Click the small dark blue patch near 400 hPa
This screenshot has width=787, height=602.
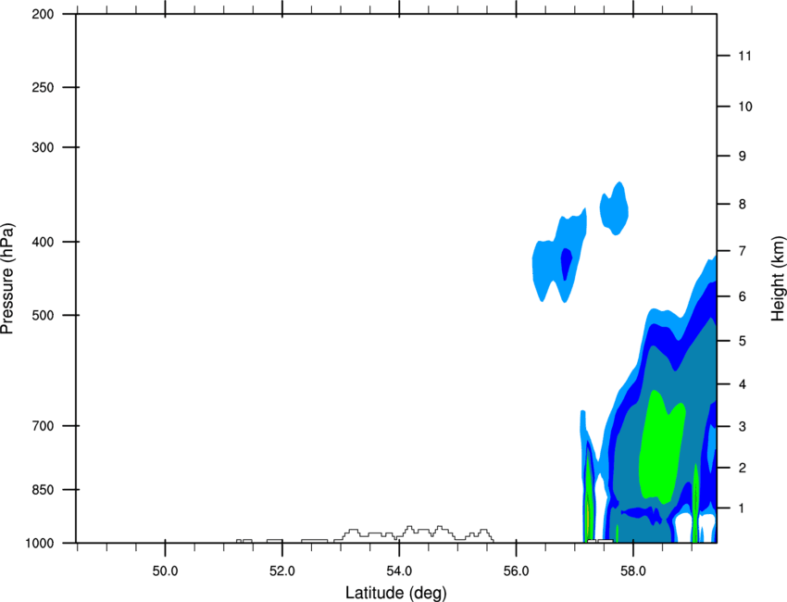[x=566, y=264]
